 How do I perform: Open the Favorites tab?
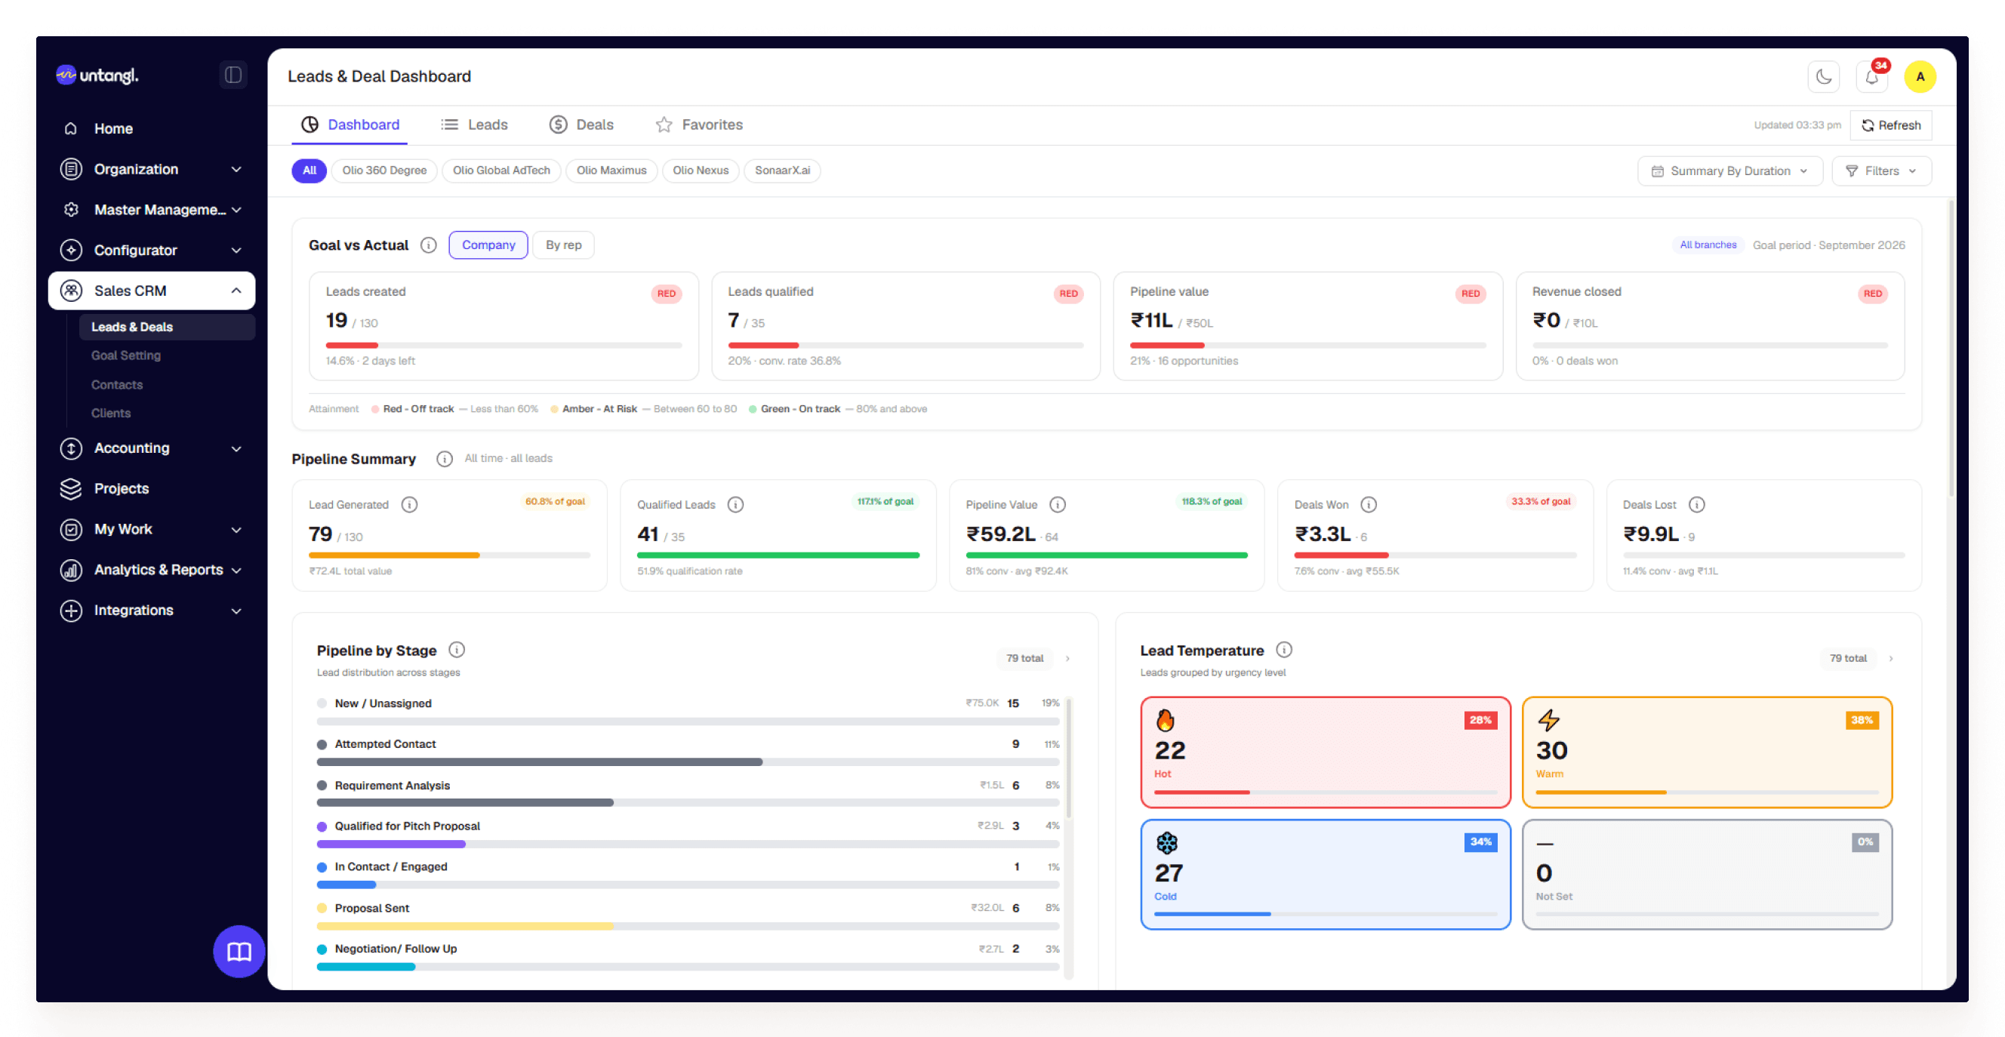[699, 125]
